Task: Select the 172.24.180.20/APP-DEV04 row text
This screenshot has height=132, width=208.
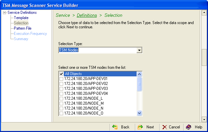Action: 86,93
